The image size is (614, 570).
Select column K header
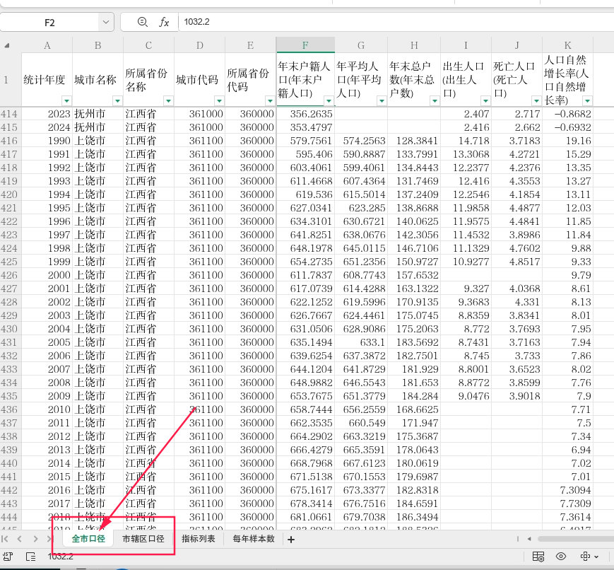click(567, 45)
